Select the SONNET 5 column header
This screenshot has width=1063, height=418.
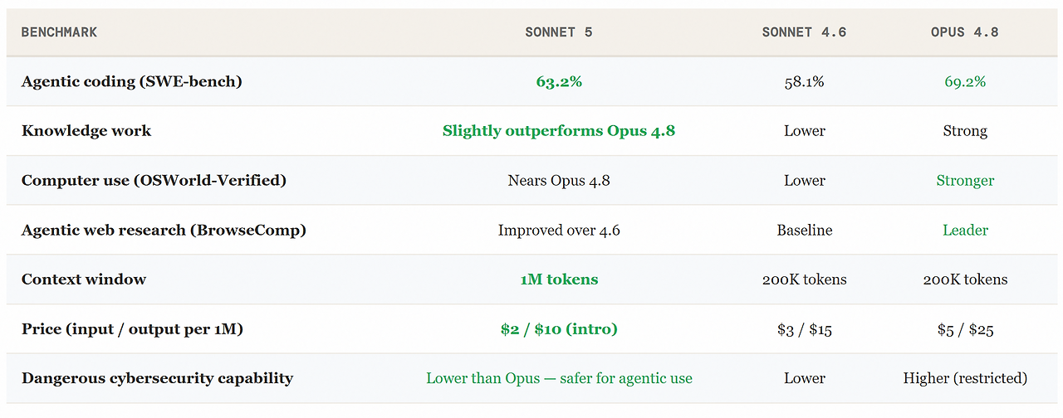tap(559, 32)
